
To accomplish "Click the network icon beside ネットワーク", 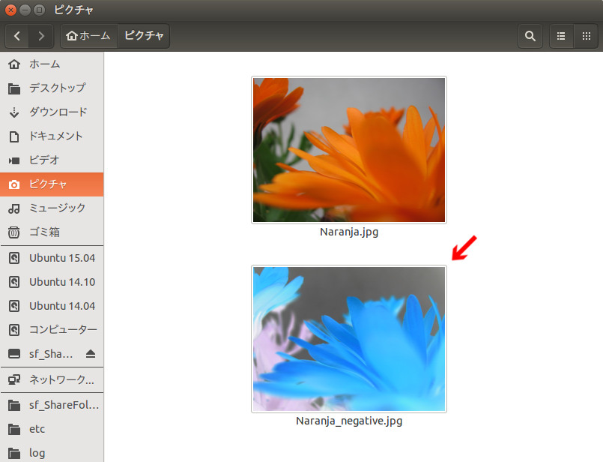I will tap(14, 380).
